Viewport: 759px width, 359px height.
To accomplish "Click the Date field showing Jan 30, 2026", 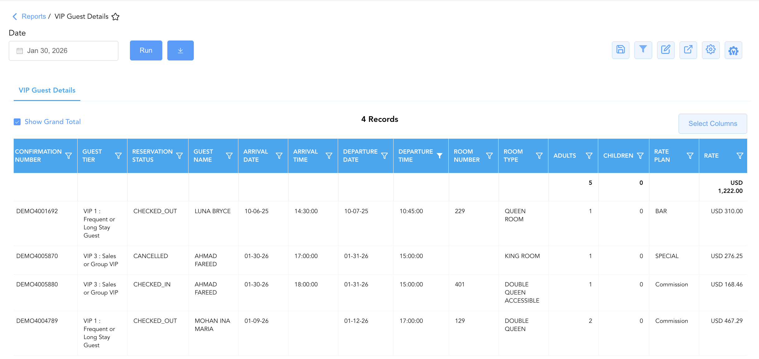I will 64,51.
